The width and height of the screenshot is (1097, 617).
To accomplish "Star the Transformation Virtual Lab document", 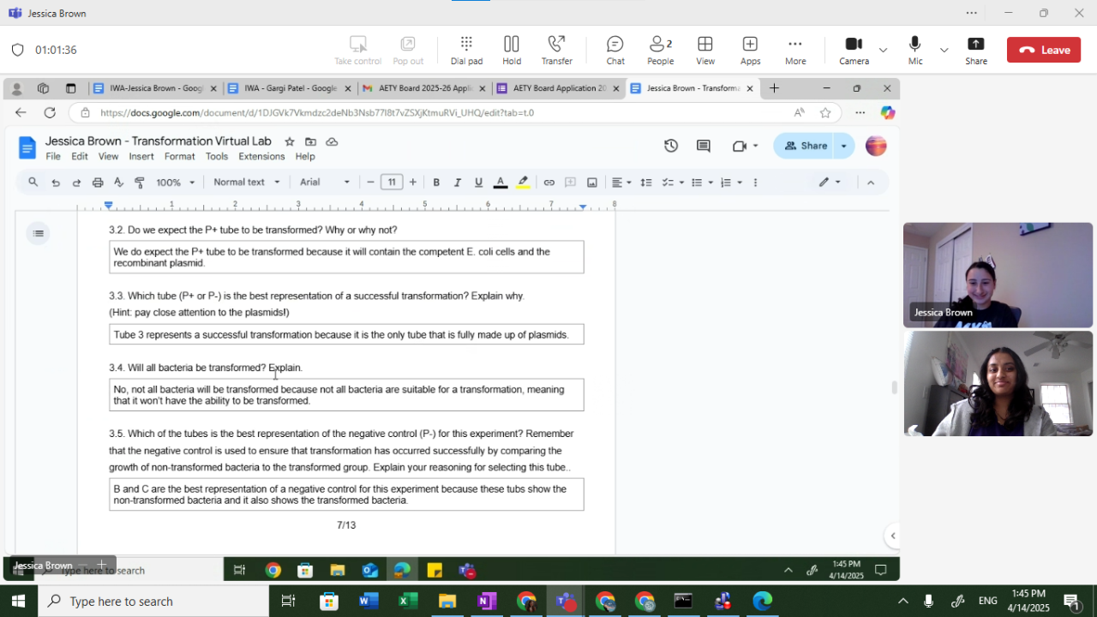I will pos(290,141).
